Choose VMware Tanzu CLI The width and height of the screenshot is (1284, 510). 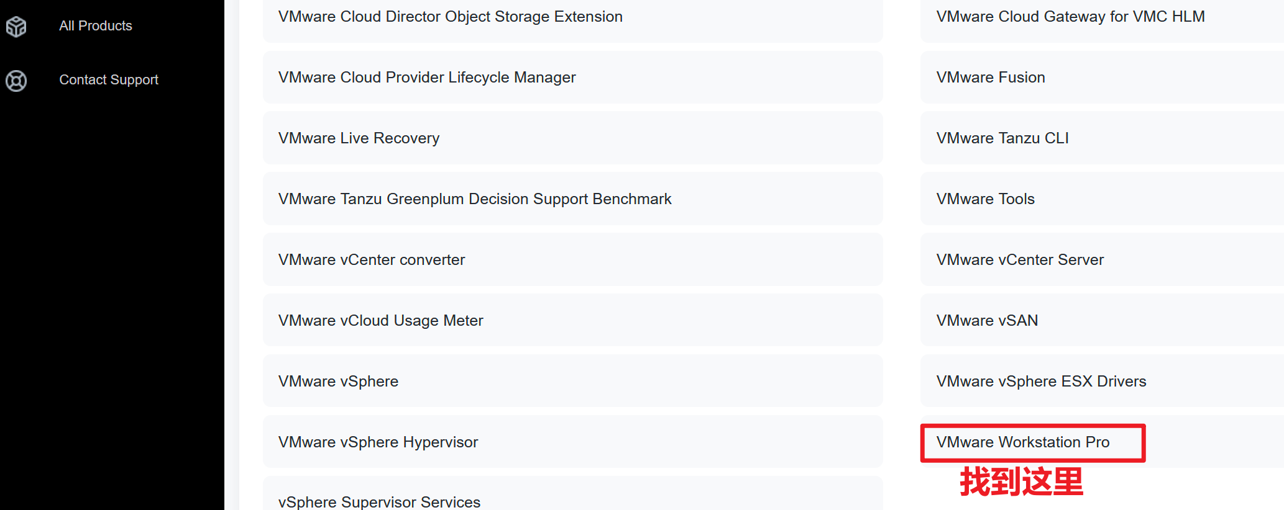[1002, 138]
